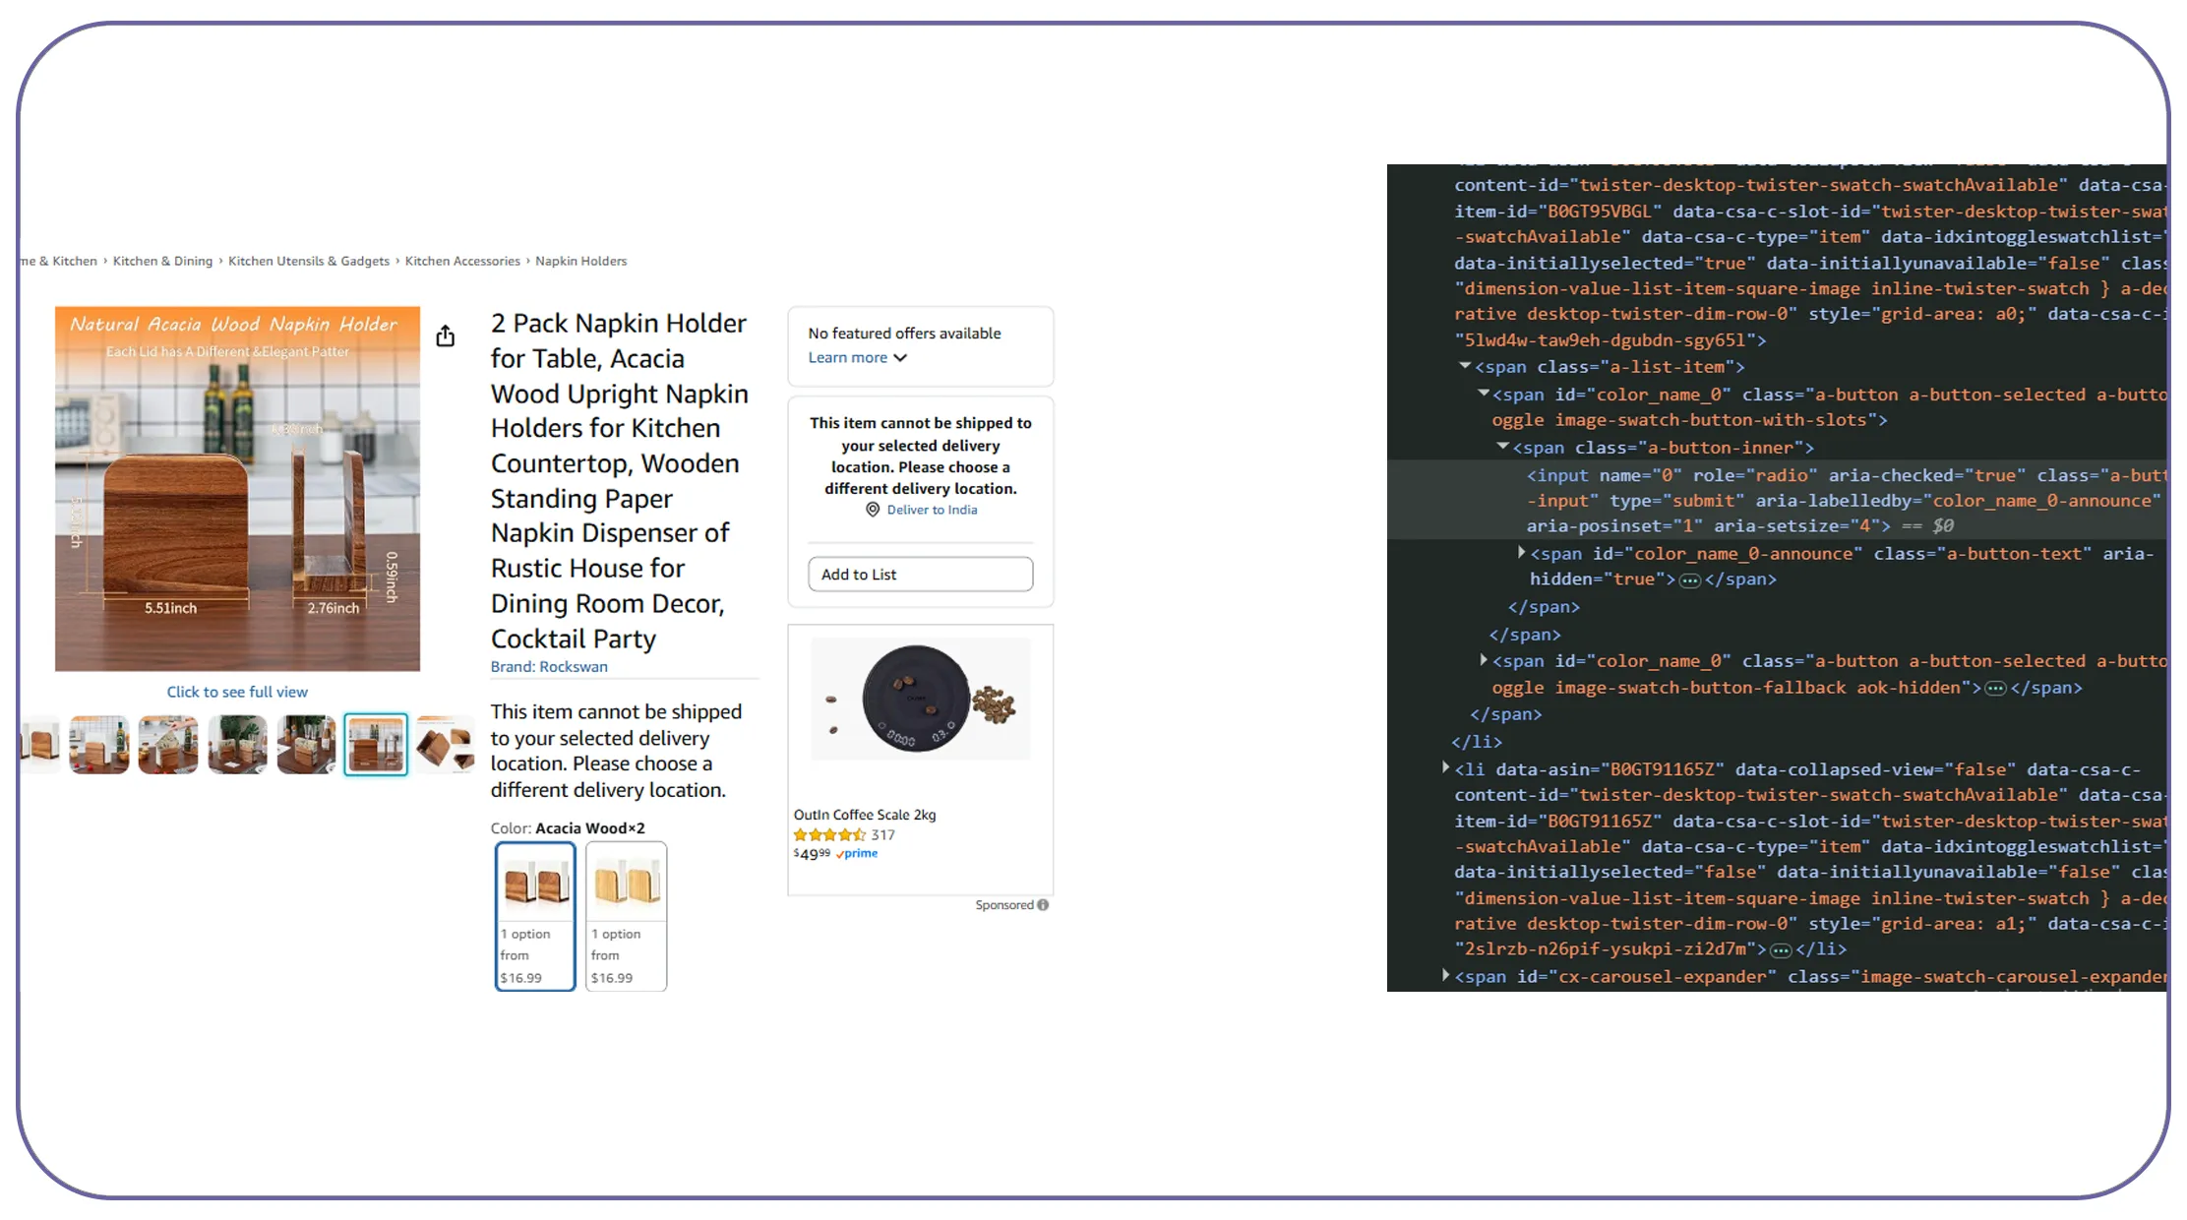Image resolution: width=2187 pixels, height=1220 pixels.
Task: Open the OutIn Coffee Scale 2kg title
Action: [x=865, y=815]
